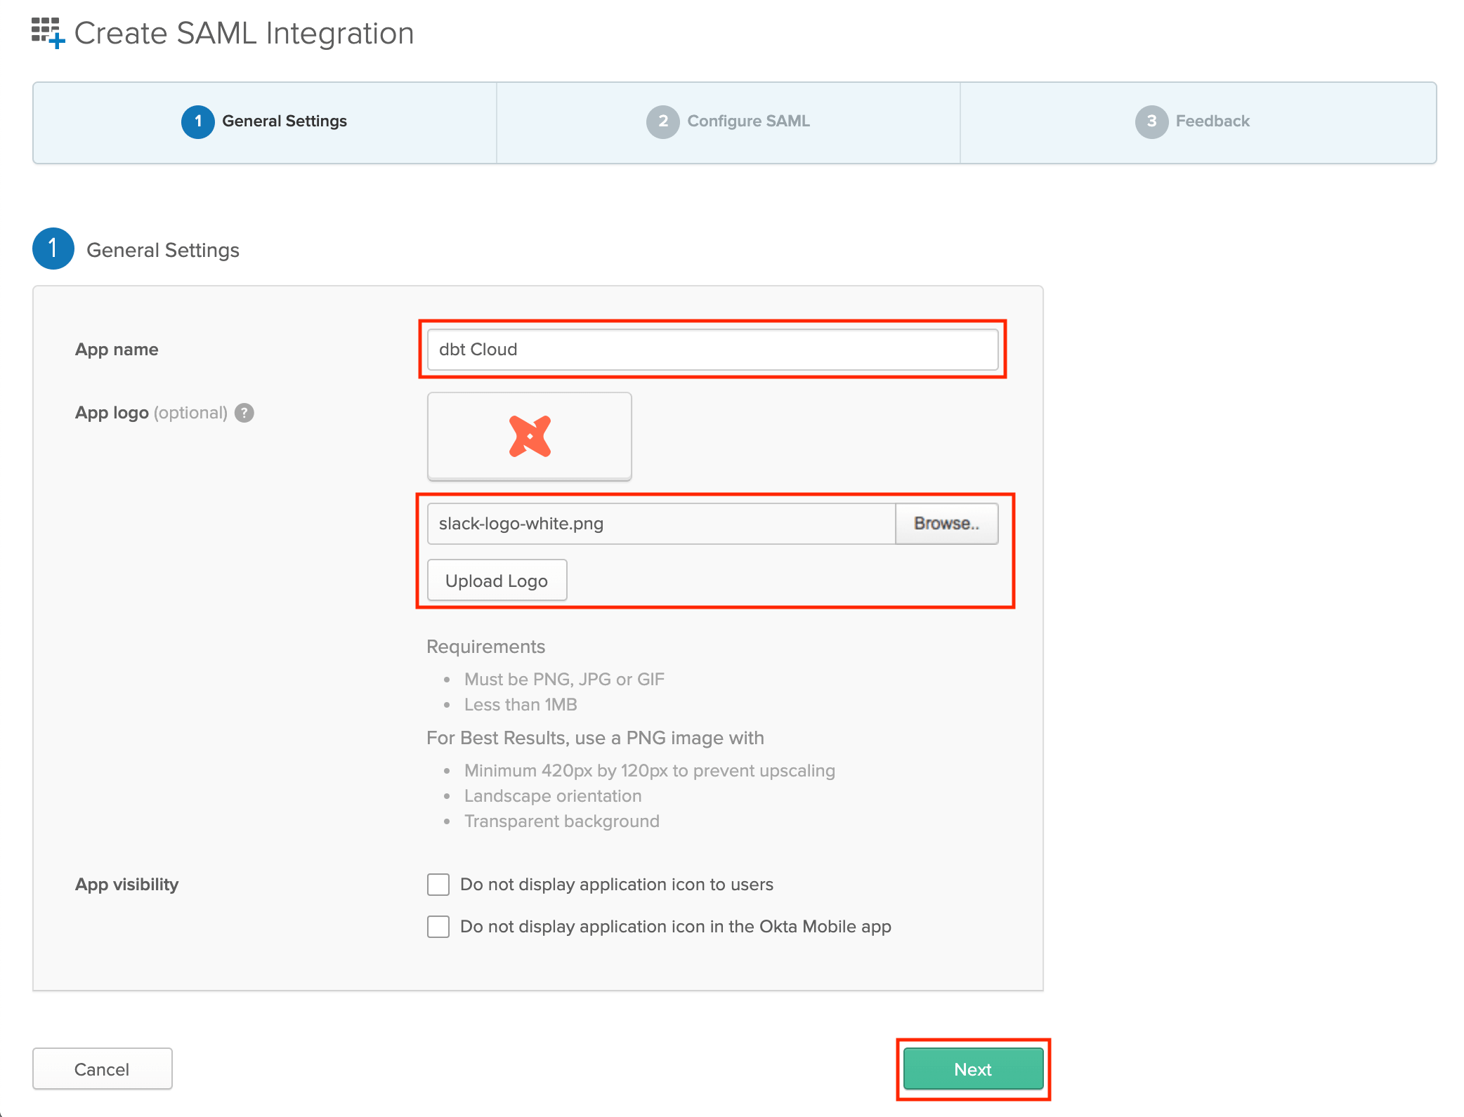The width and height of the screenshot is (1464, 1117).
Task: Switch to the Feedback step
Action: [1212, 121]
